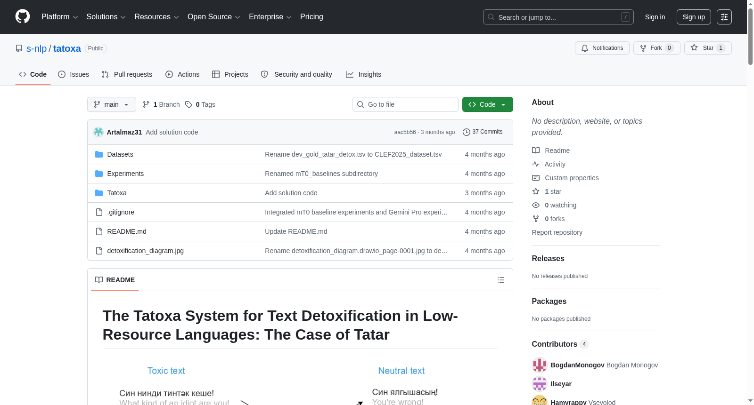Image resolution: width=754 pixels, height=405 pixels.
Task: Open the .gitignore file name
Action: (121, 212)
